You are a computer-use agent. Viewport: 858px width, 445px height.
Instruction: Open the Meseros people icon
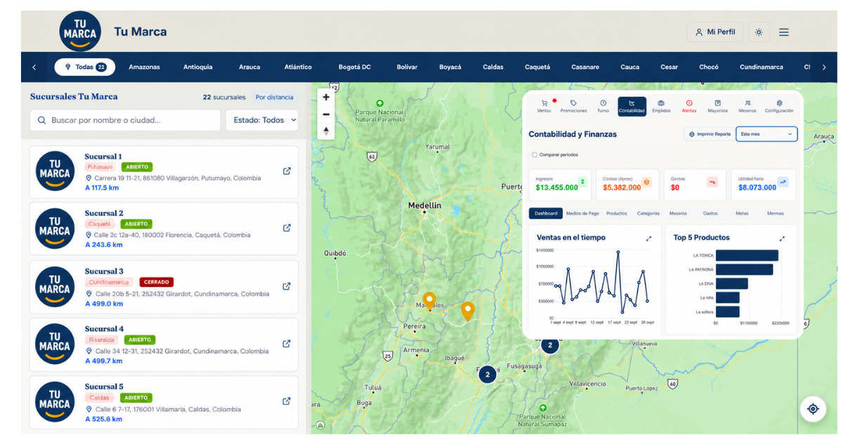tap(748, 103)
